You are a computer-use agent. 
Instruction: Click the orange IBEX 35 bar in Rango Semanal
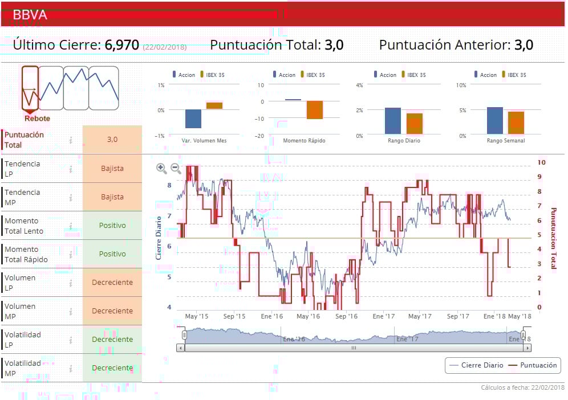click(x=516, y=123)
